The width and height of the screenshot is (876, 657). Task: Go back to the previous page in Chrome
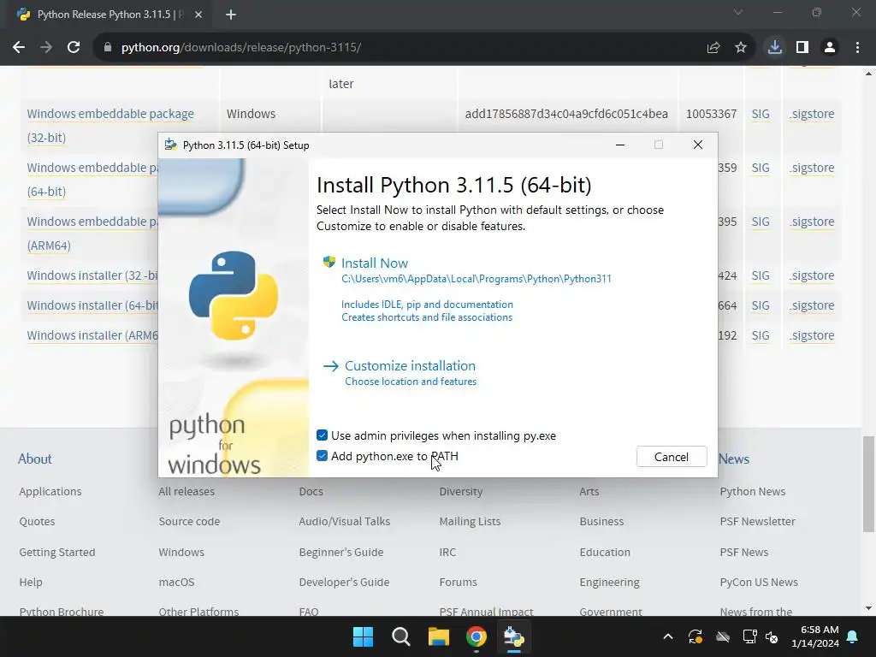(19, 48)
